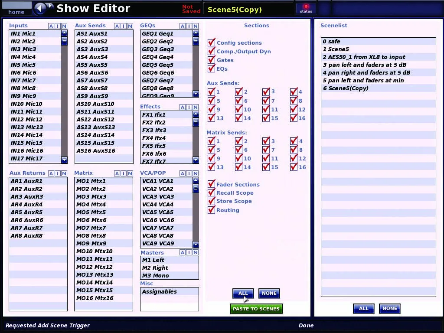Viewport: 444px width, 333px height.
Task: Click the N button for Aux Returns
Action: [x=64, y=173]
